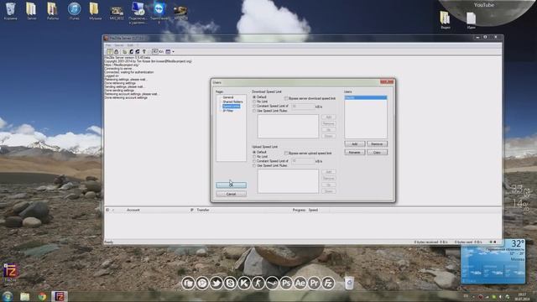Click Rename button under Users list
Image resolution: width=537 pixels, height=302 pixels.
(354, 153)
